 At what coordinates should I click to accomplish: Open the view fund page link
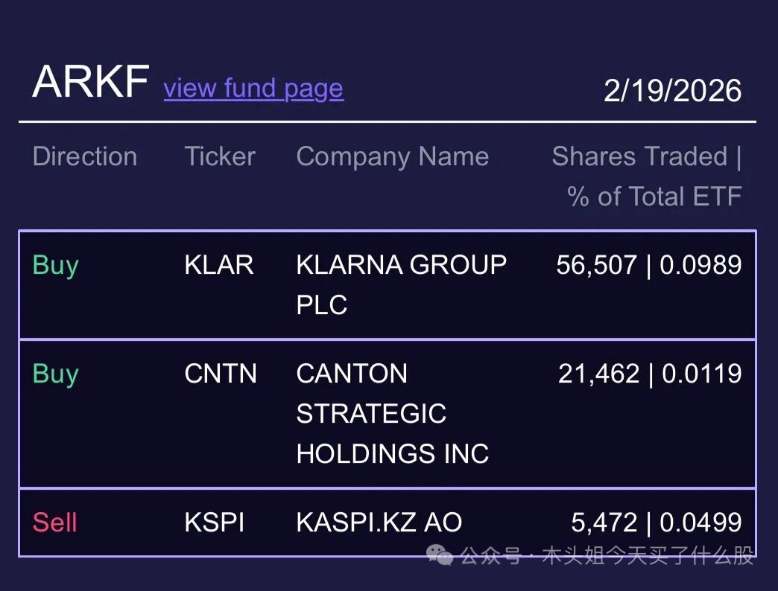pos(253,89)
